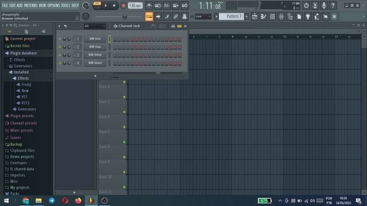Click the stamp tool icon
This screenshot has width=367, height=206.
(185, 17)
